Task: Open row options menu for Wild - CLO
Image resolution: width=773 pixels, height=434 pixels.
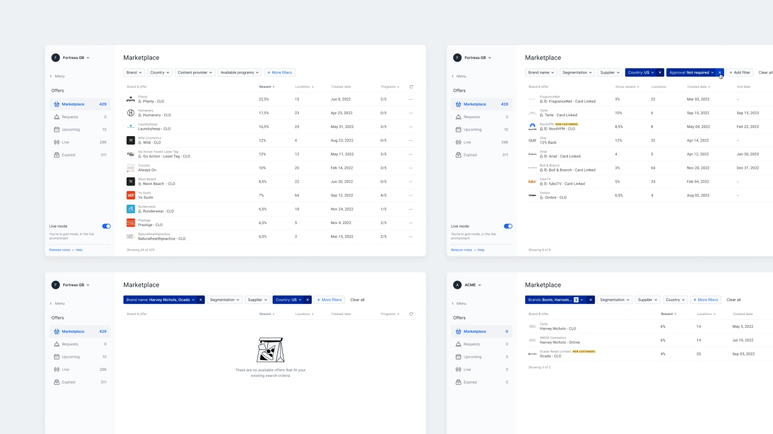Action: point(411,140)
